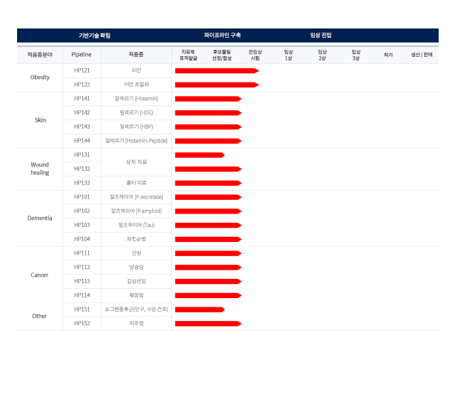Viewport: 455px width, 402px height.
Task: Click the 전임상 시험 column header
Action: pos(255,55)
